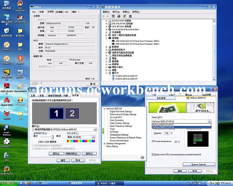Expand DVD/CD-ROM node in Device Manager
Image resolution: width=233 pixels, height=186 pixels.
tap(106, 21)
